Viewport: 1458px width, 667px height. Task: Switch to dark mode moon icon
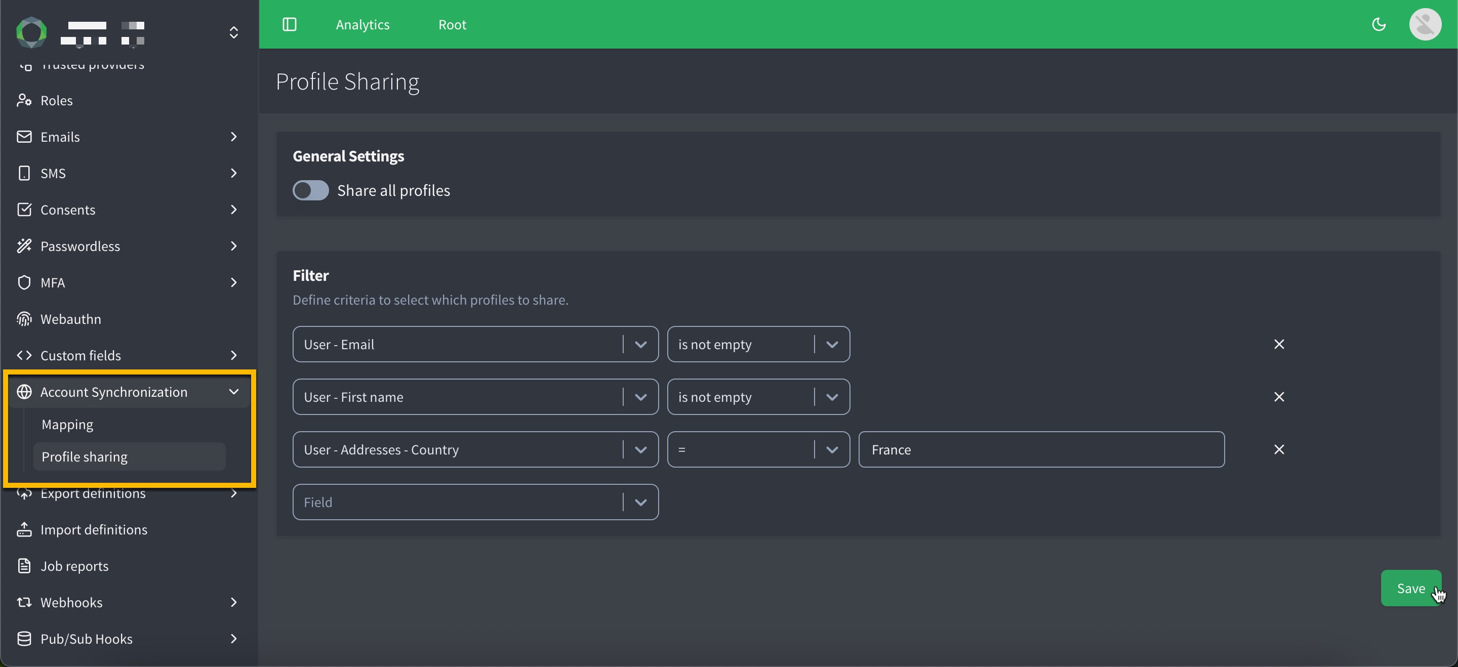coord(1379,24)
